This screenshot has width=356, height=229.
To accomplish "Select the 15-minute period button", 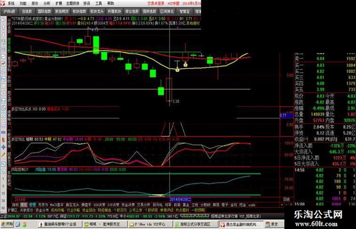I will pos(3,193).
